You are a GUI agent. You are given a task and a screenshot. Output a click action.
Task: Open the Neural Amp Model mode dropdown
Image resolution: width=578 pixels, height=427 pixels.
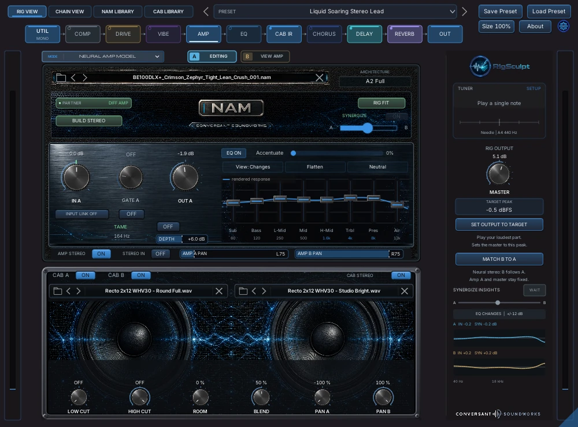pos(103,57)
